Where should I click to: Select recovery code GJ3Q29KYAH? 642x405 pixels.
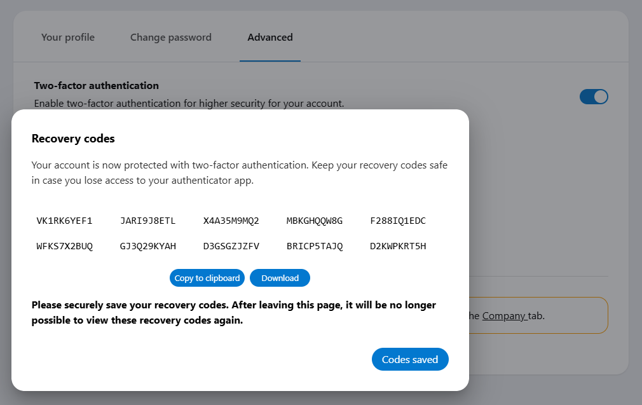(147, 246)
